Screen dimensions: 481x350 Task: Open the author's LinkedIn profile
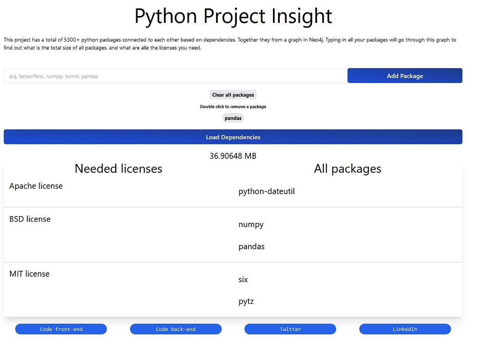coord(405,329)
